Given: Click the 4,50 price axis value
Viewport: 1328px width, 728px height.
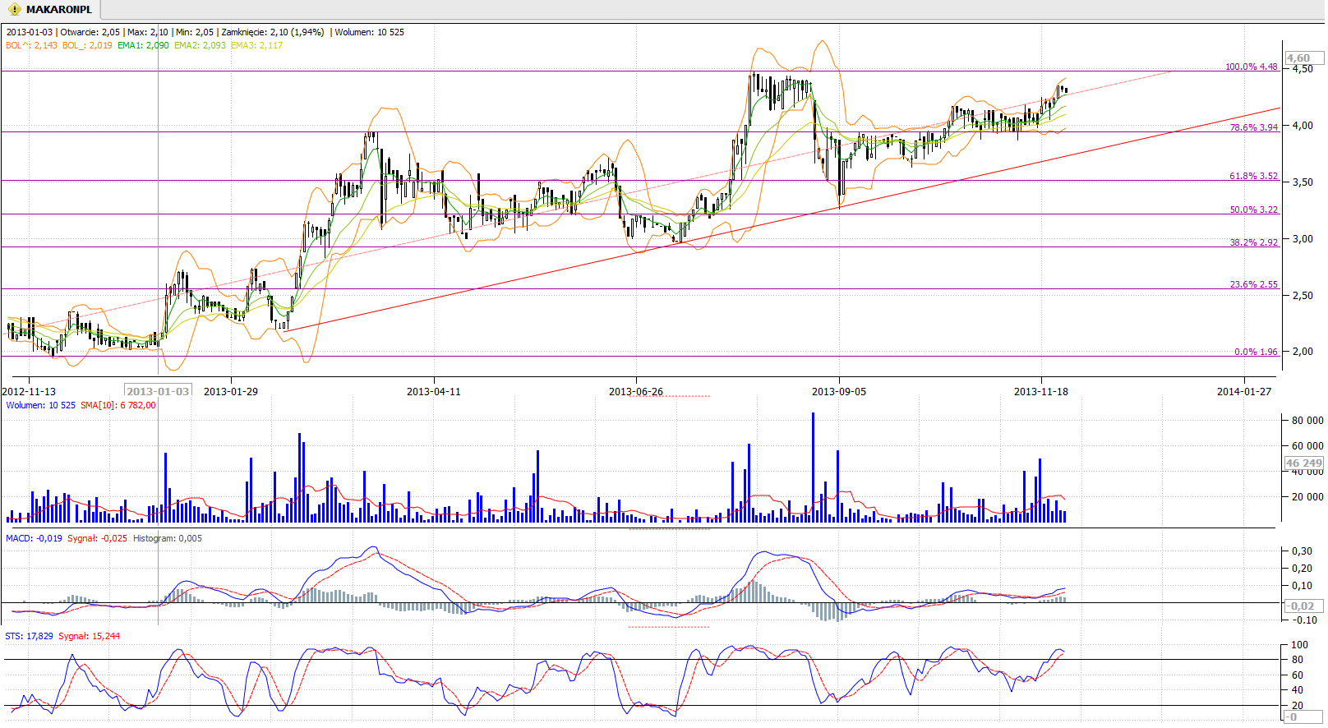Looking at the screenshot, I should pyautogui.click(x=1303, y=70).
